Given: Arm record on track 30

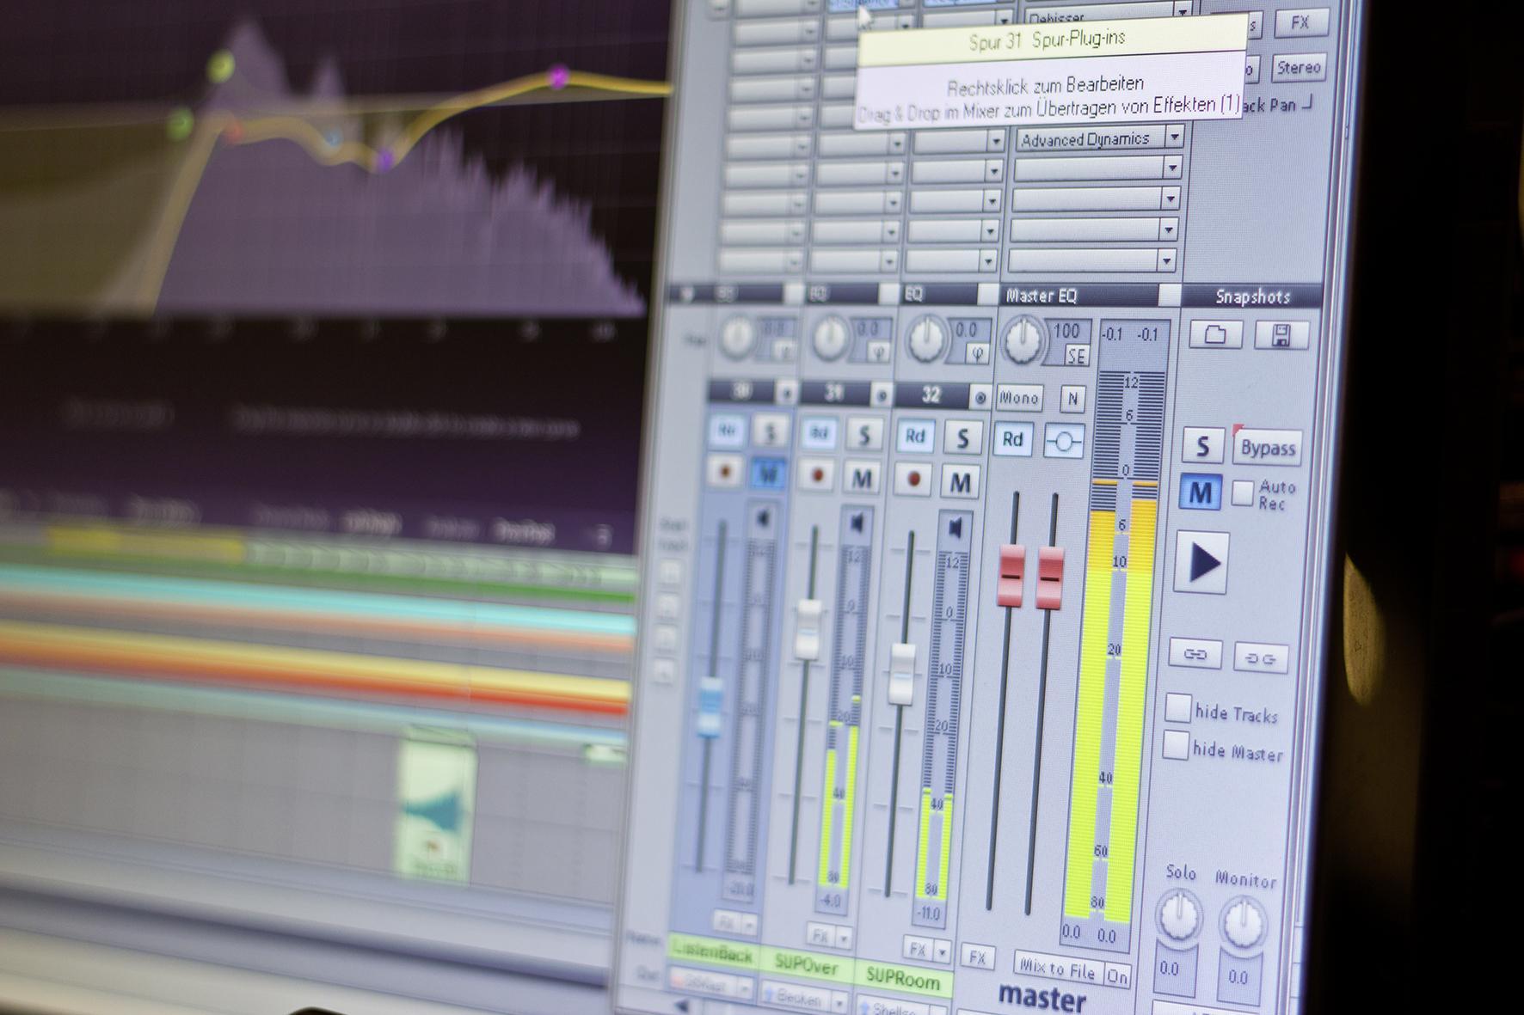Looking at the screenshot, I should coord(727,472).
